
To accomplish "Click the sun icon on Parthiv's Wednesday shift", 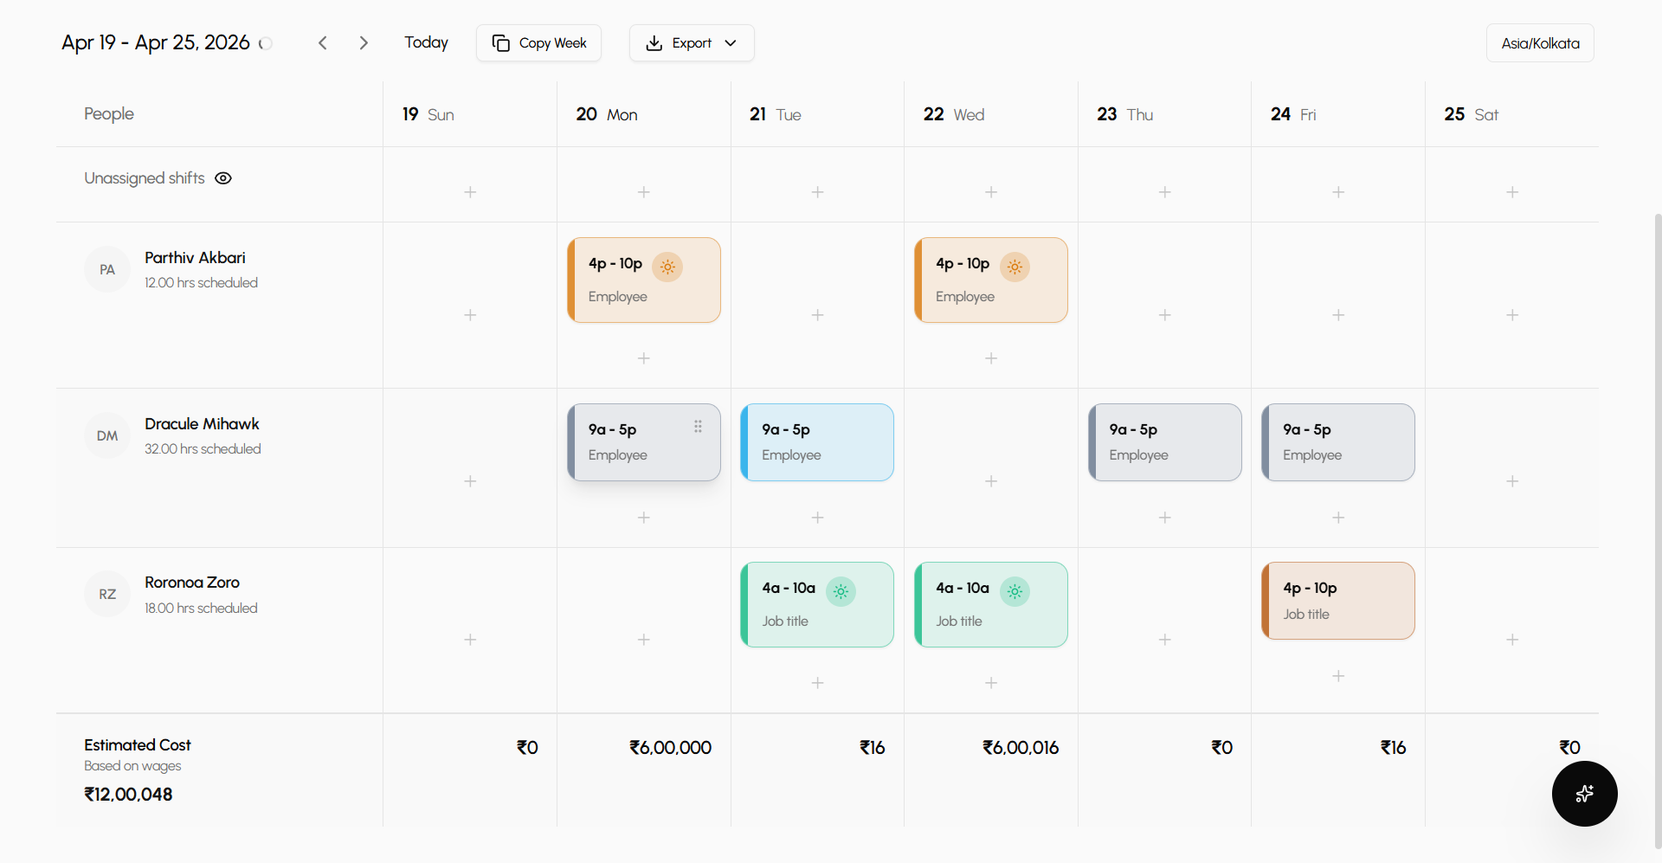I will (1015, 267).
